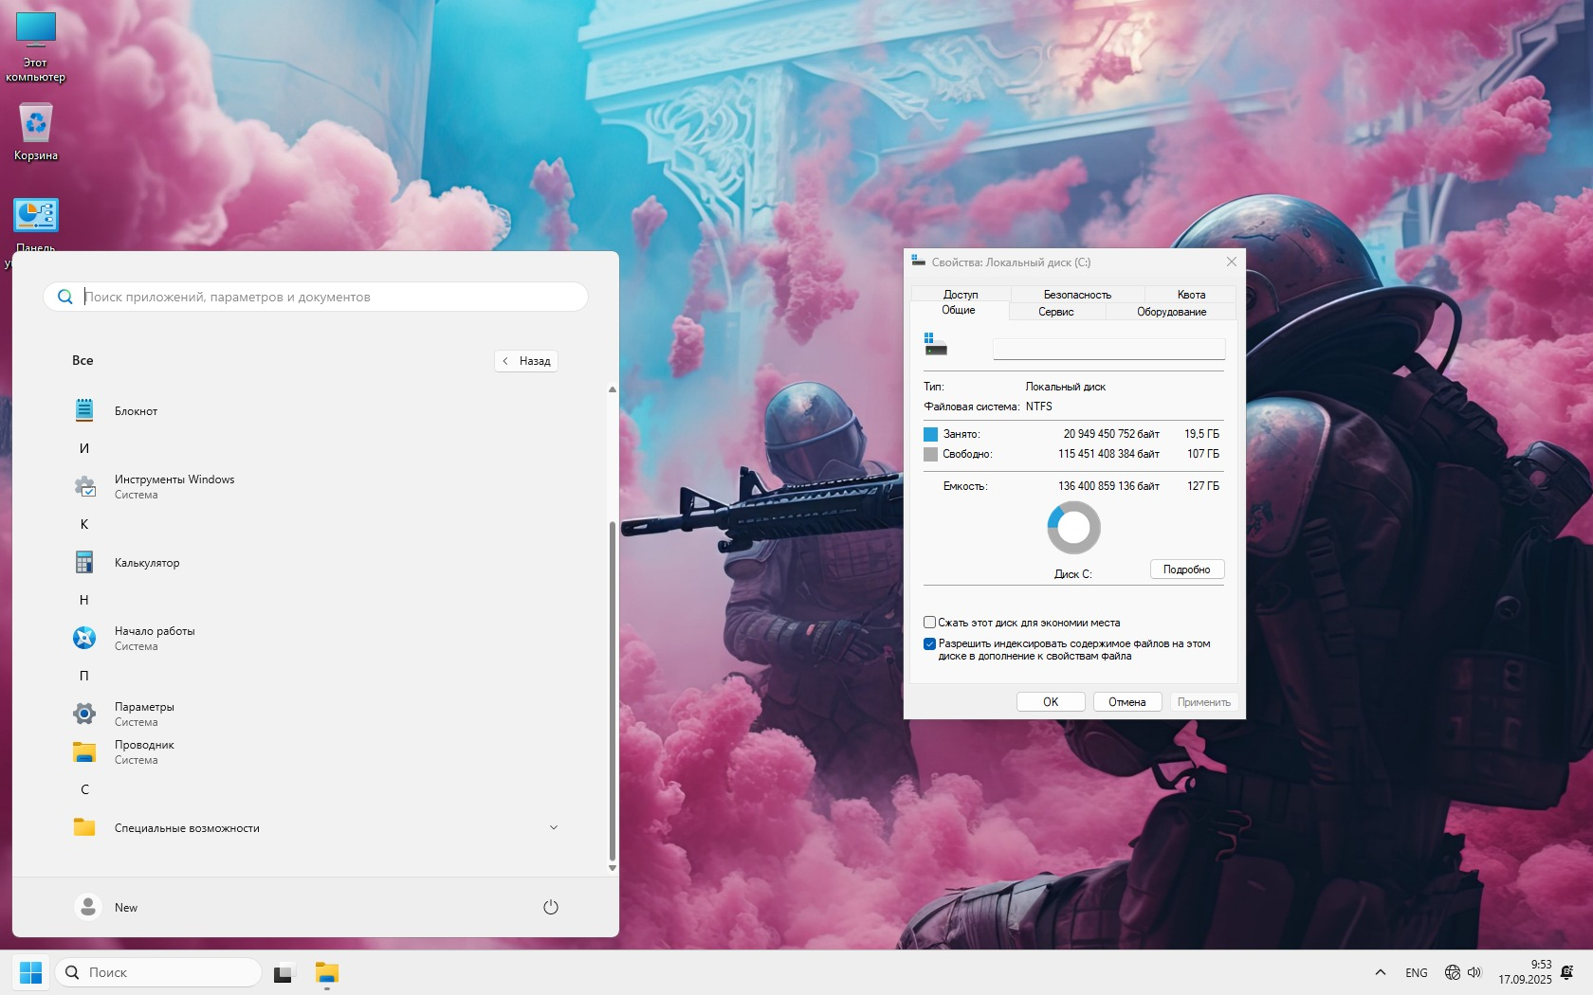Viewport: 1593px width, 995px height.
Task: Open Параметры gear icon
Action: pos(84,714)
